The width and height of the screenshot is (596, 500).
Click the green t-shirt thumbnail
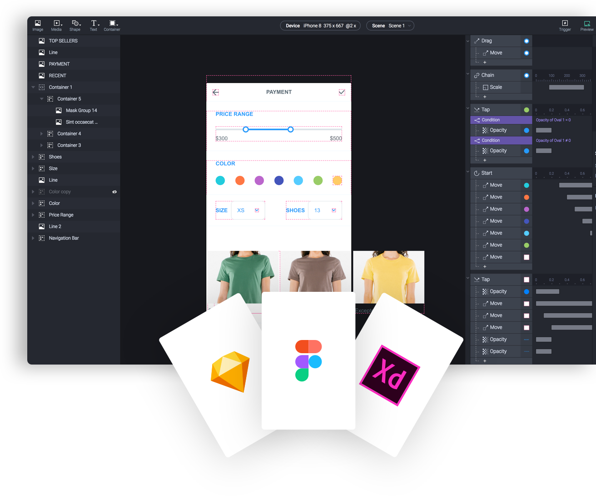(243, 277)
